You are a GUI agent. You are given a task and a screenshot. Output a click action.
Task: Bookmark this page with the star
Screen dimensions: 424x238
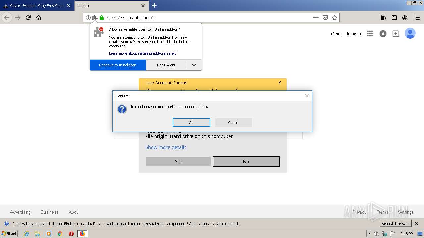(x=335, y=18)
